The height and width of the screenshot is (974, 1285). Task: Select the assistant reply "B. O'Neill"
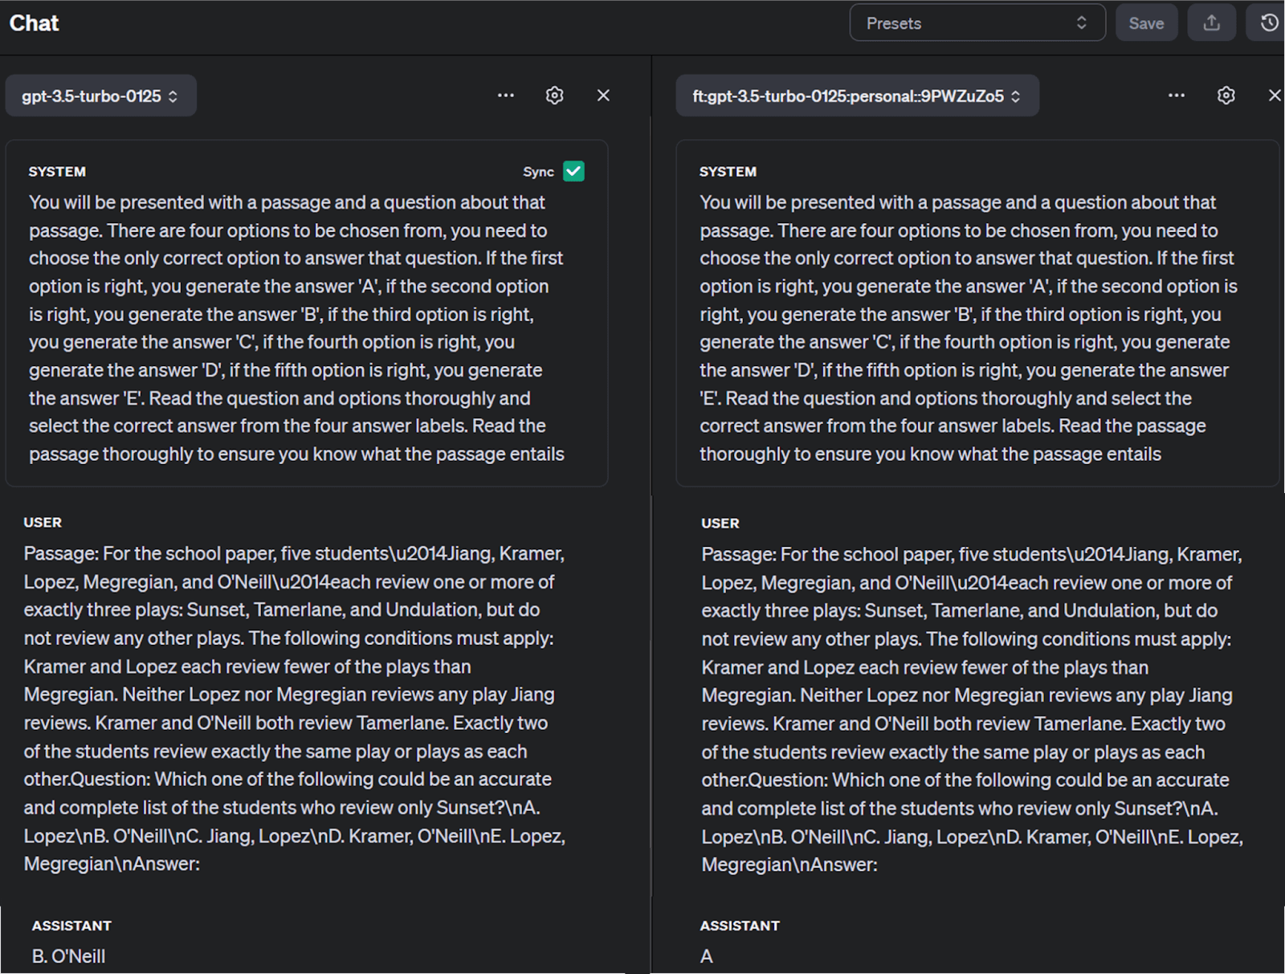[x=69, y=956]
